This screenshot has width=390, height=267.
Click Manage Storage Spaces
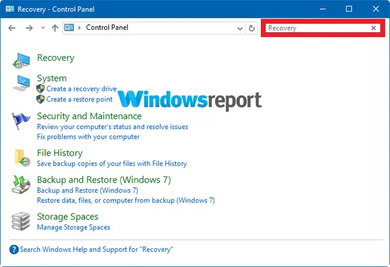(74, 227)
